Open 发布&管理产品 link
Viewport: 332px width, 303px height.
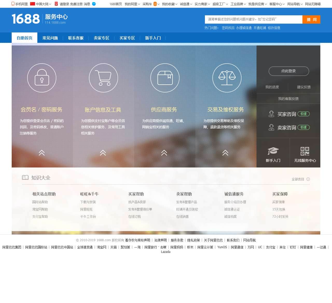[x=186, y=202]
